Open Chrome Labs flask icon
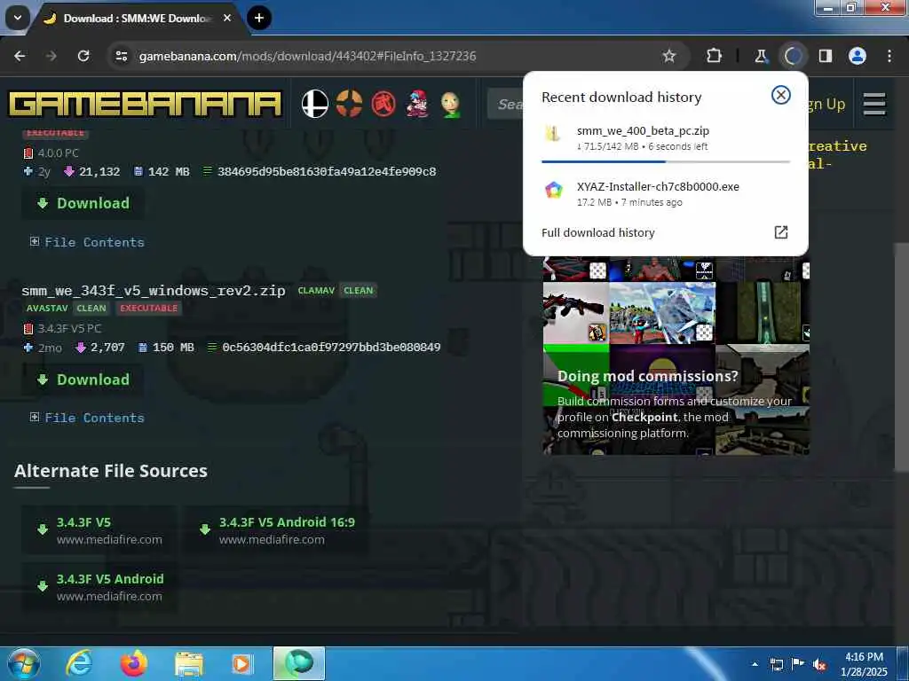Screen dimensions: 909x681 point(761,56)
